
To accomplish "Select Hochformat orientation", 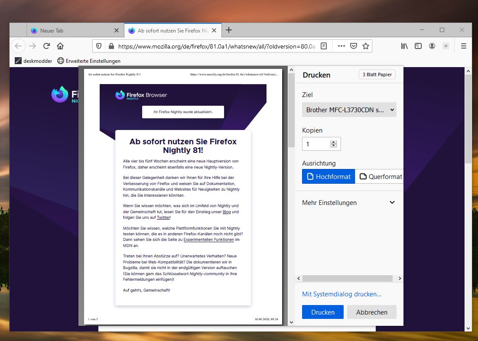I will click(328, 176).
